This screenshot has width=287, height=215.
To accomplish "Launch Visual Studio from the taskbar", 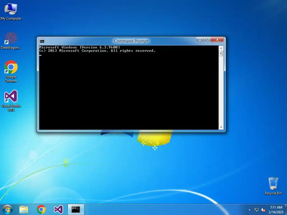I will click(x=59, y=209).
